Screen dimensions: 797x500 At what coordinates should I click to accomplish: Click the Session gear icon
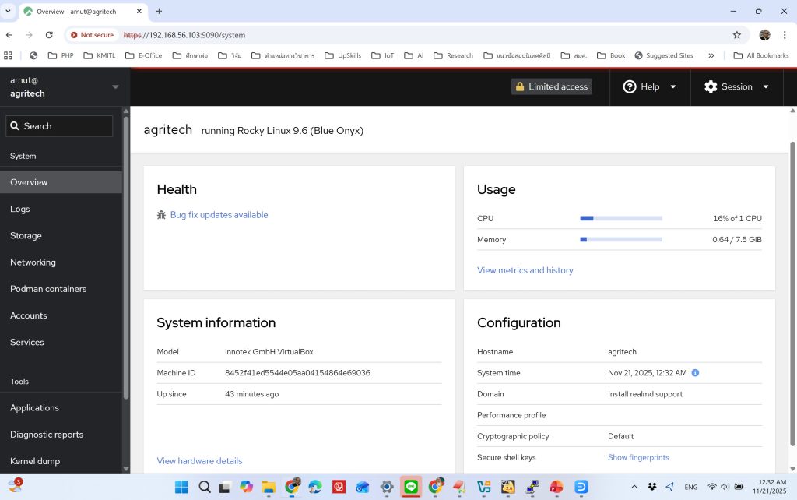(711, 87)
